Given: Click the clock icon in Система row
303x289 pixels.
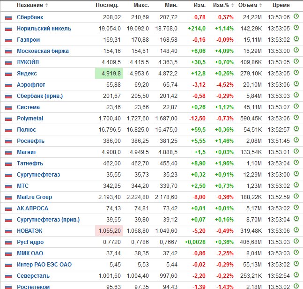Looking at the screenshot, I should 296,106.
